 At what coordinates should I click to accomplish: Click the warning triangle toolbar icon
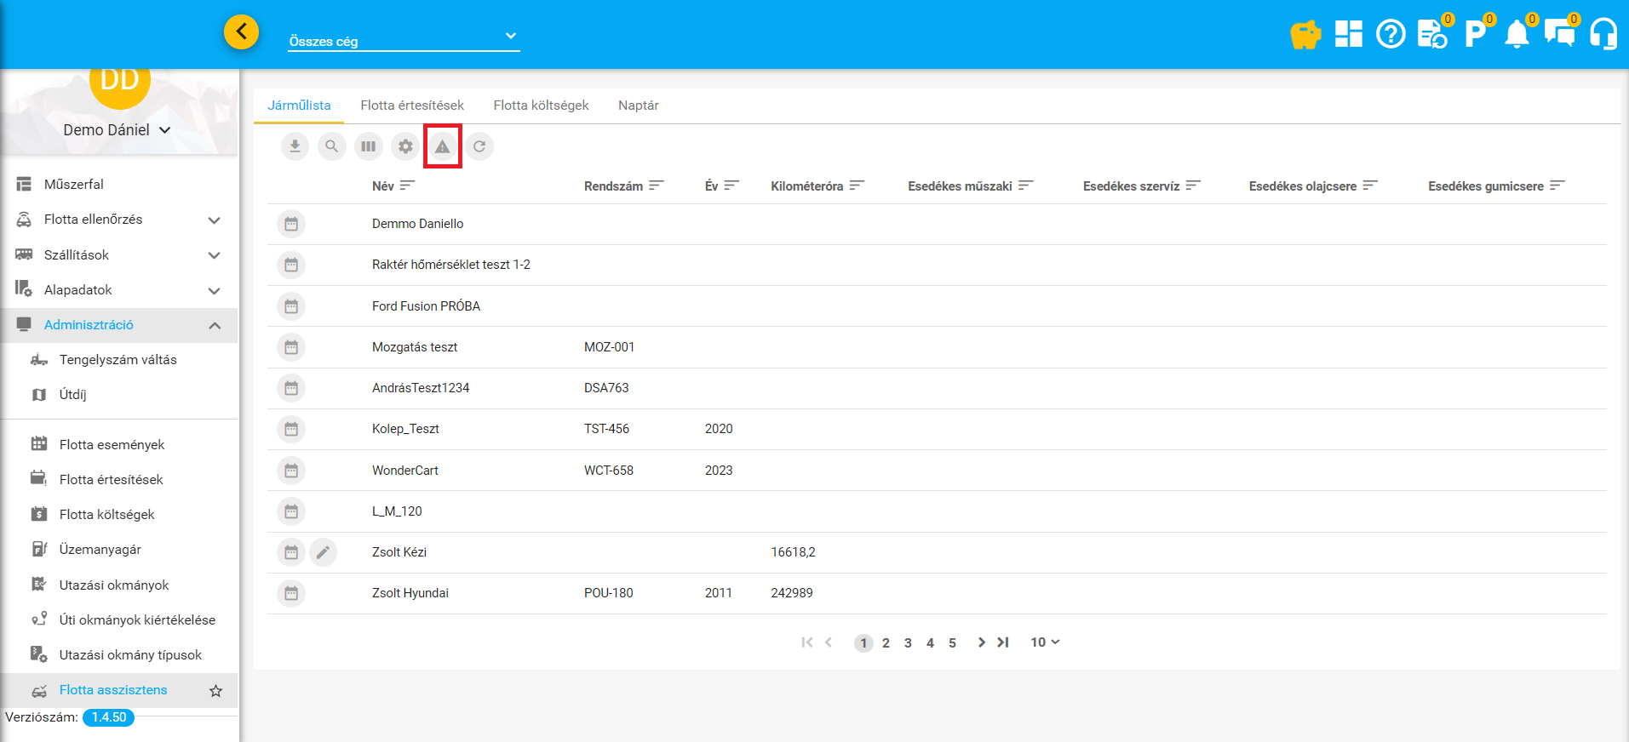pyautogui.click(x=442, y=146)
